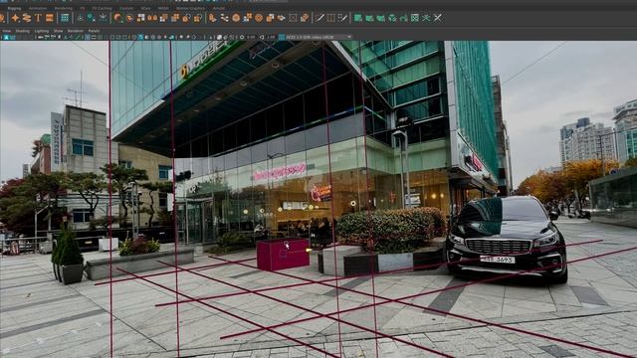Open the Rigging shelf tab
Screen dimensions: 637x358
tap(14, 8)
